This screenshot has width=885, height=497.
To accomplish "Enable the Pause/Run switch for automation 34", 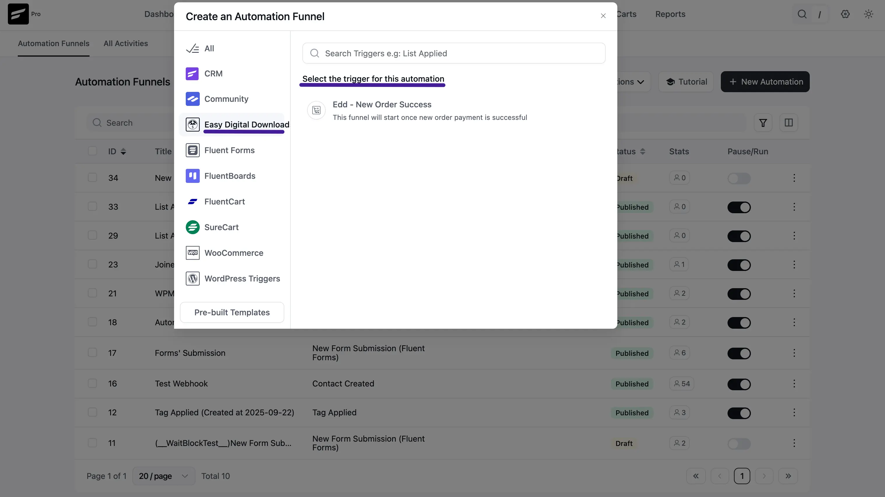I will [x=739, y=178].
